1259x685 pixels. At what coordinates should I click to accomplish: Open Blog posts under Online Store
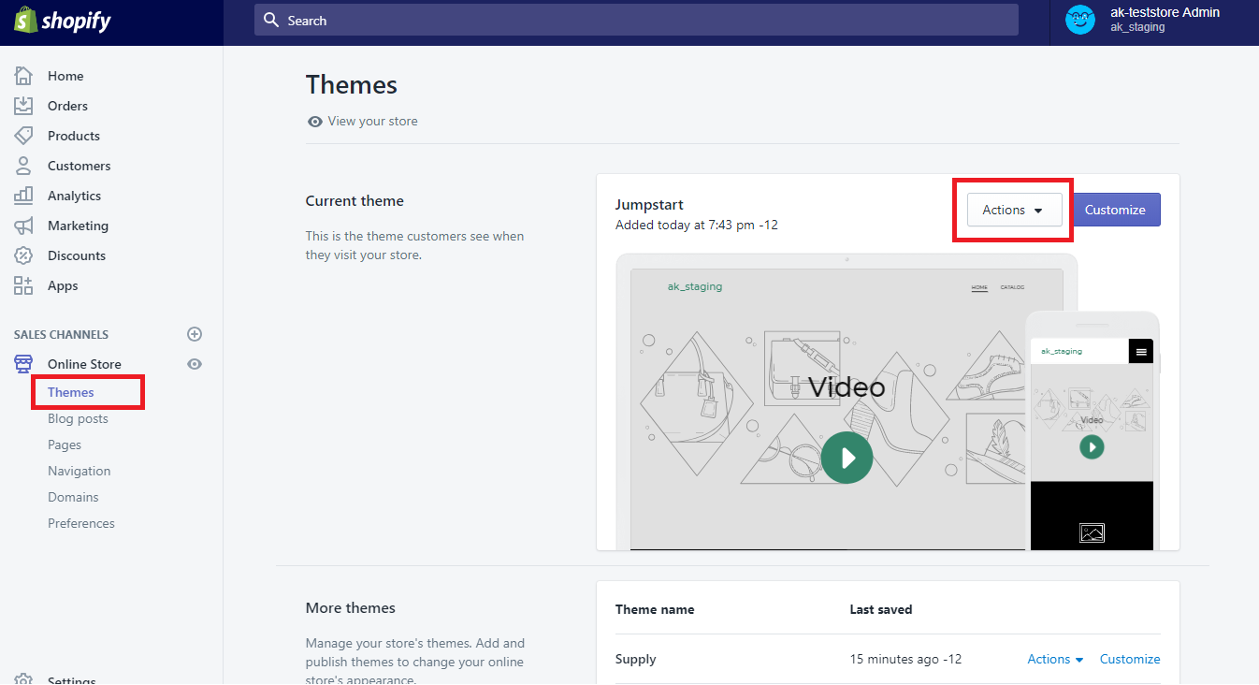(78, 418)
